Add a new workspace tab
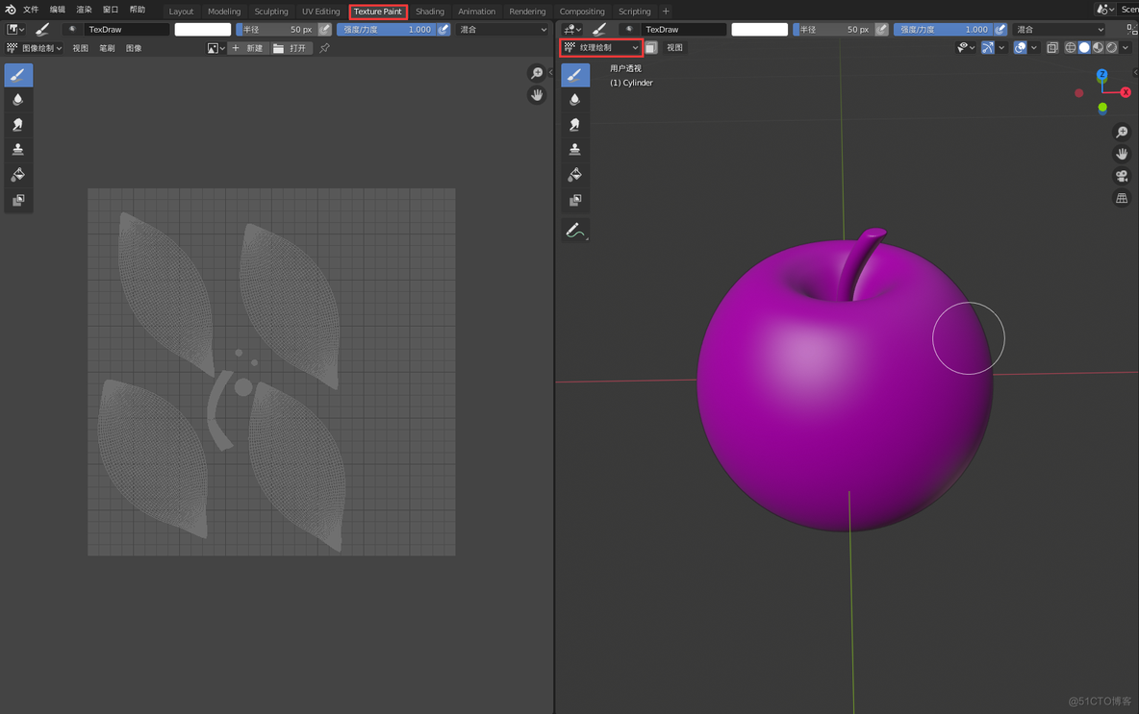The height and width of the screenshot is (714, 1139). point(666,11)
